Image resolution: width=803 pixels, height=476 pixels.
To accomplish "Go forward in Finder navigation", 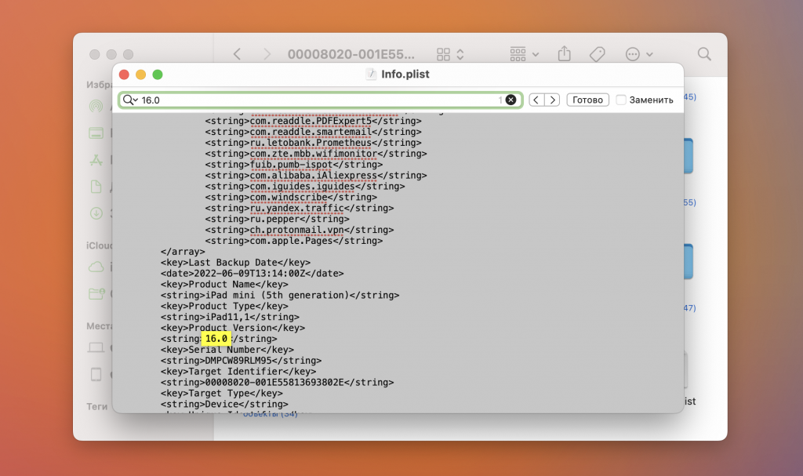I will [267, 54].
